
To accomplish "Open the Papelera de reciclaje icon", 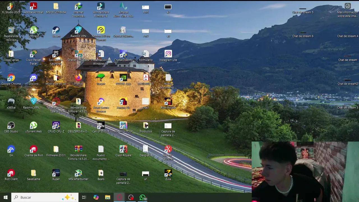I will tap(11, 30).
